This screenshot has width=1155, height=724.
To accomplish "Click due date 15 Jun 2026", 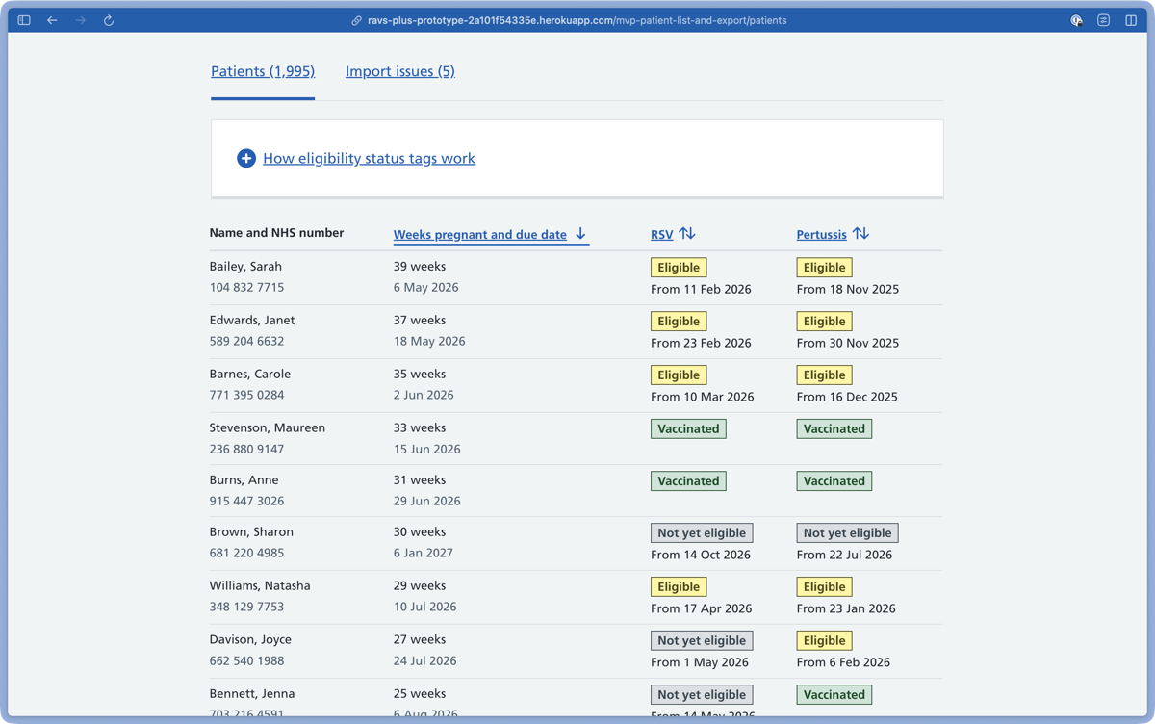I will (427, 450).
